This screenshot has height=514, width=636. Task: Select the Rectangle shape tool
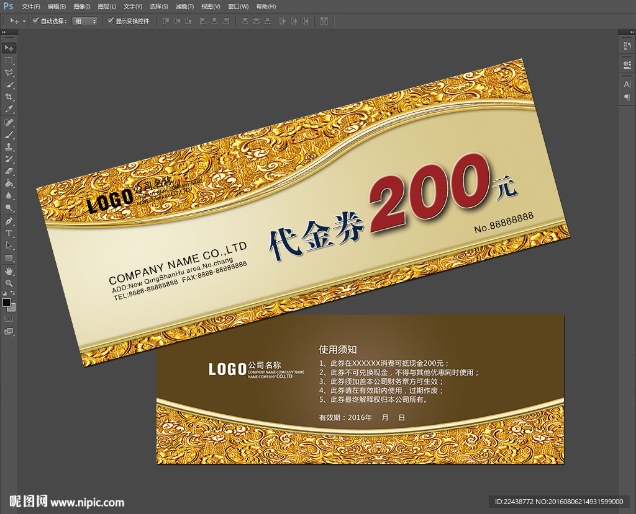9,258
